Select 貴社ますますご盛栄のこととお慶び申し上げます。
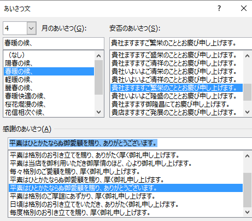Screen dimensions: 252x221 (x=177, y=55)
